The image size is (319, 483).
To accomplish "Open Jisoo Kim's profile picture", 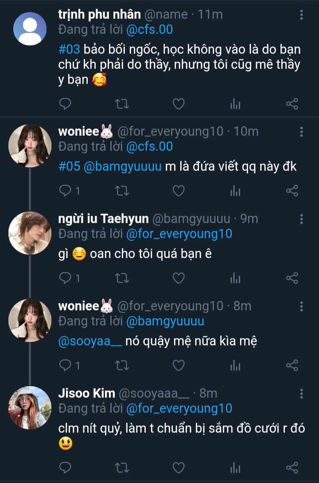I will (30, 408).
